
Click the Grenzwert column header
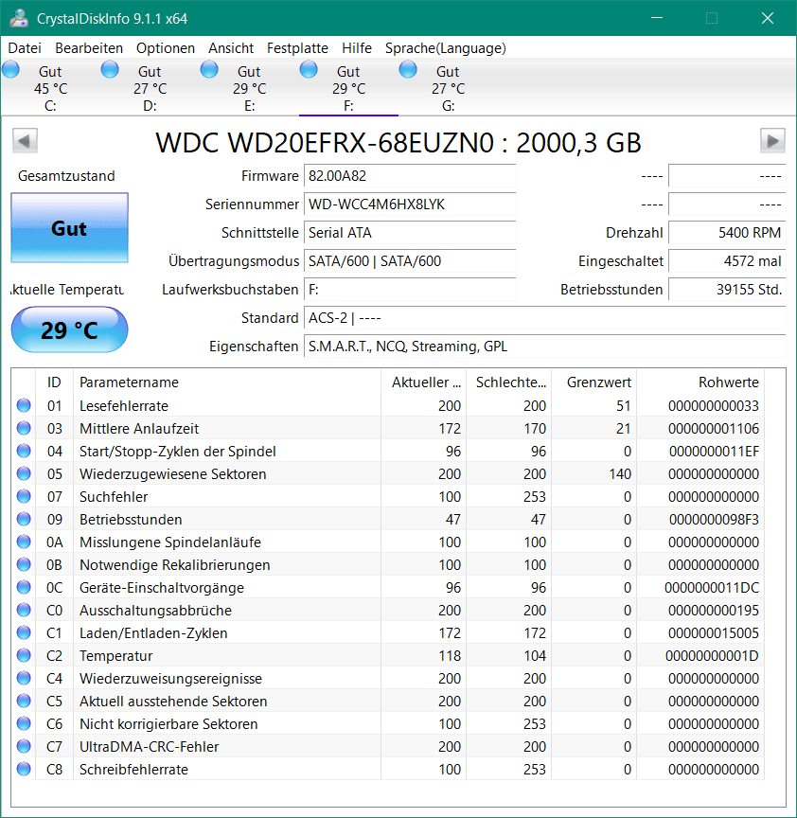point(594,382)
